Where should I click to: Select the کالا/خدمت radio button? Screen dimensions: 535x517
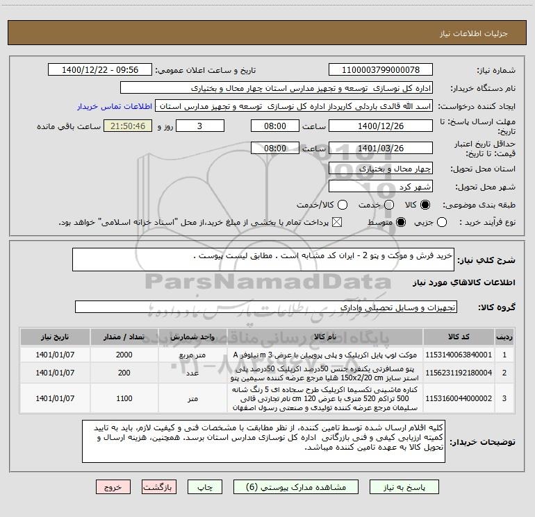coord(343,205)
